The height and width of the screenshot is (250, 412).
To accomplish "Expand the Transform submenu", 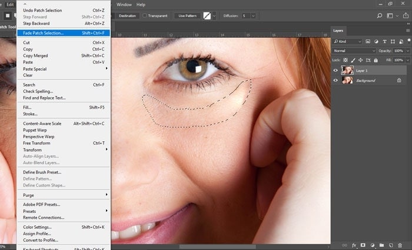I will 63,149.
